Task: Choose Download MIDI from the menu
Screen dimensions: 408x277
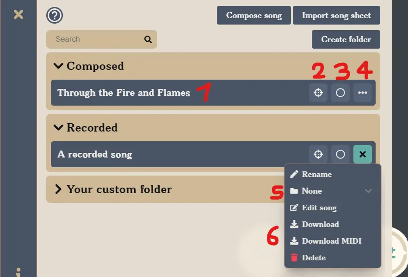Action: (x=330, y=241)
